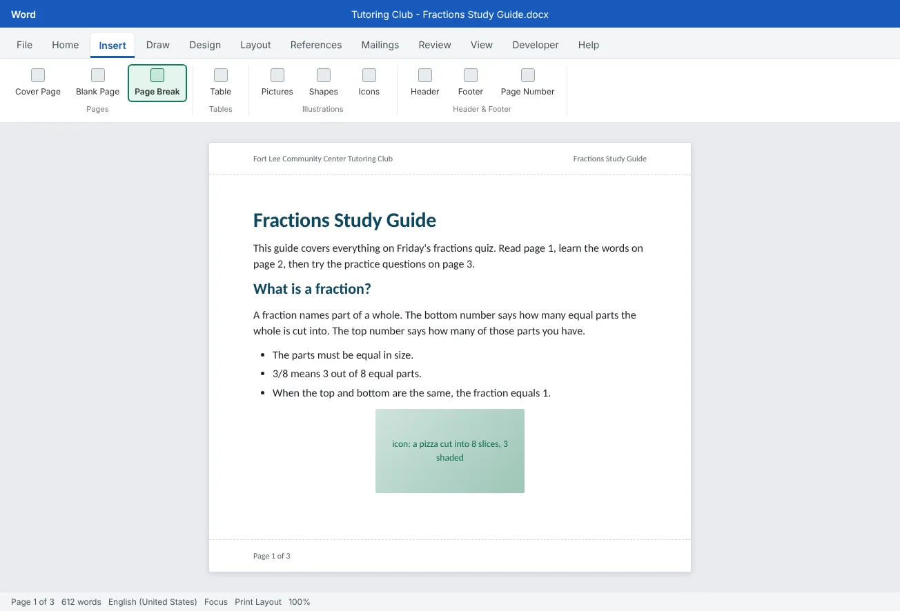Click the Page 1 of 3 status bar indicator
This screenshot has height=611, width=900.
coord(32,602)
